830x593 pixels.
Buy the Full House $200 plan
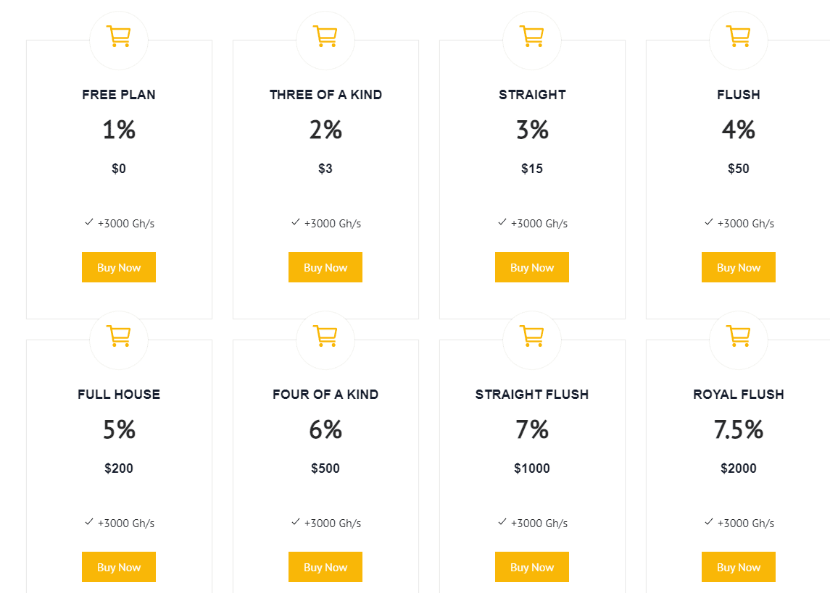click(x=119, y=567)
